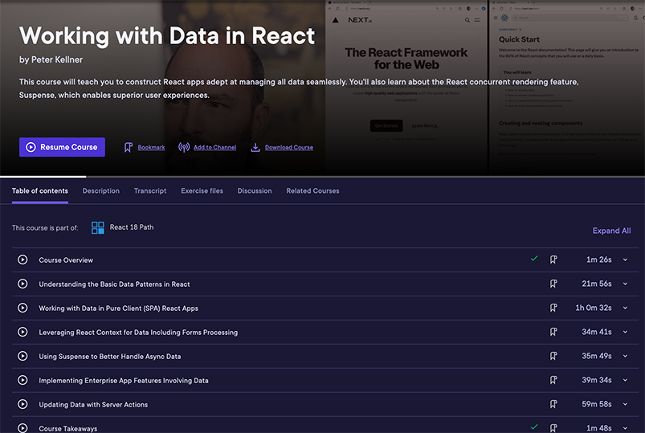Play Understanding the Basic Data Patterns module

22,284
